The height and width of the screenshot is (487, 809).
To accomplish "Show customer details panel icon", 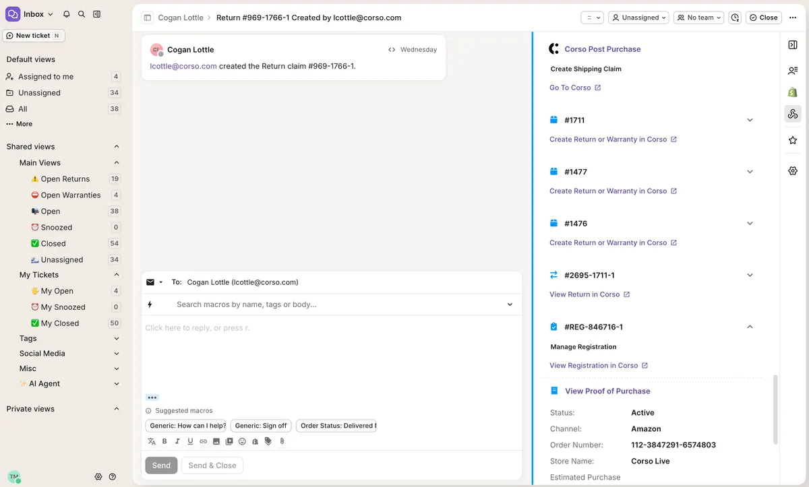I will click(x=793, y=70).
